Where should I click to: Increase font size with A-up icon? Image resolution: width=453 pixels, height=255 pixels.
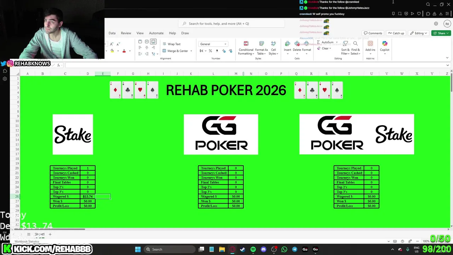[111, 44]
